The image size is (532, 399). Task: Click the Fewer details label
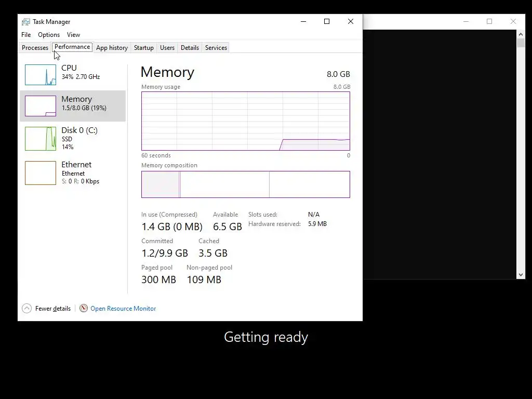coord(53,309)
